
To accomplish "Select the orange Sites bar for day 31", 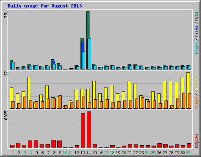I will [190, 101].
